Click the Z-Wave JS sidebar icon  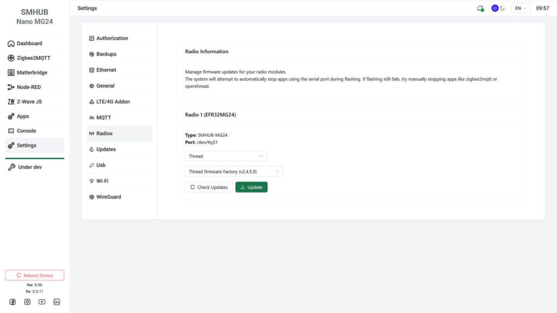(x=11, y=102)
